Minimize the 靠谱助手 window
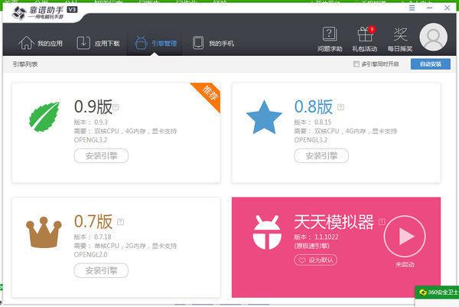The width and height of the screenshot is (459, 307). pos(429,8)
